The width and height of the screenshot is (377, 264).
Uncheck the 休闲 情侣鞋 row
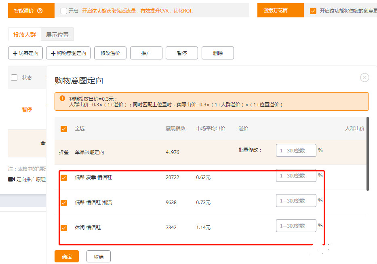click(64, 227)
